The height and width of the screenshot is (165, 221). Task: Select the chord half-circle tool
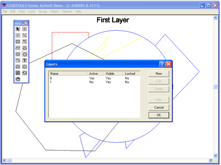tap(24, 67)
